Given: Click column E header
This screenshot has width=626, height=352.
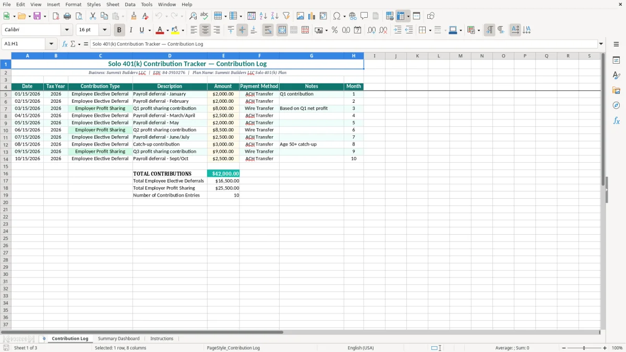Looking at the screenshot, I should [x=223, y=56].
